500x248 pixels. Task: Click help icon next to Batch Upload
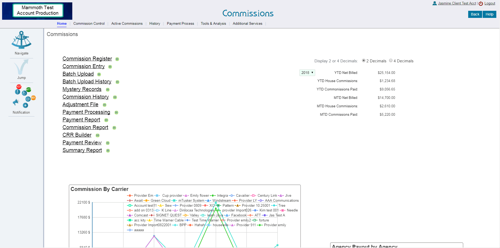click(x=99, y=74)
